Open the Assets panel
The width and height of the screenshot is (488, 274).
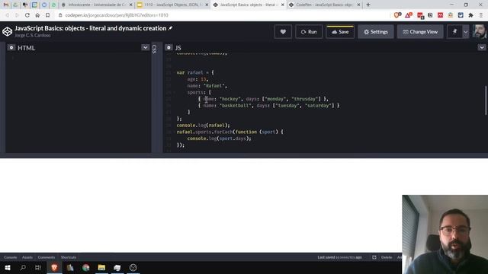(27, 257)
